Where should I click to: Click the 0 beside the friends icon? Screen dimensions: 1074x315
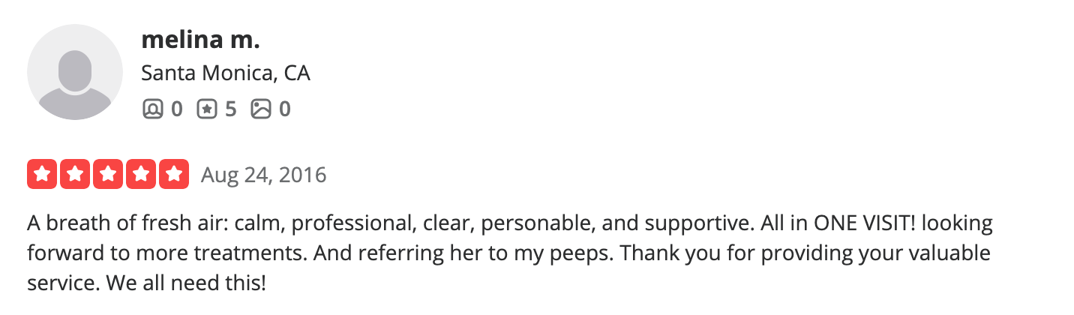(176, 109)
